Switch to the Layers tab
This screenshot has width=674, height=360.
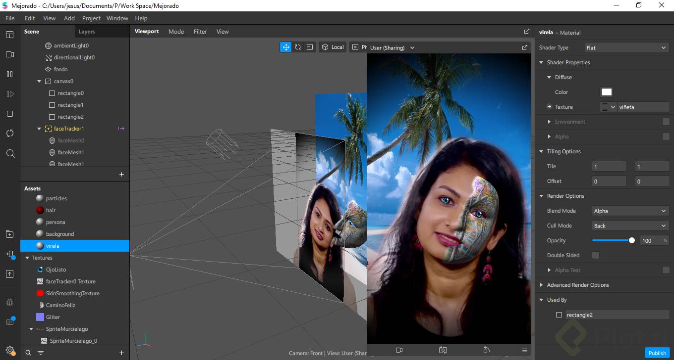click(x=86, y=32)
